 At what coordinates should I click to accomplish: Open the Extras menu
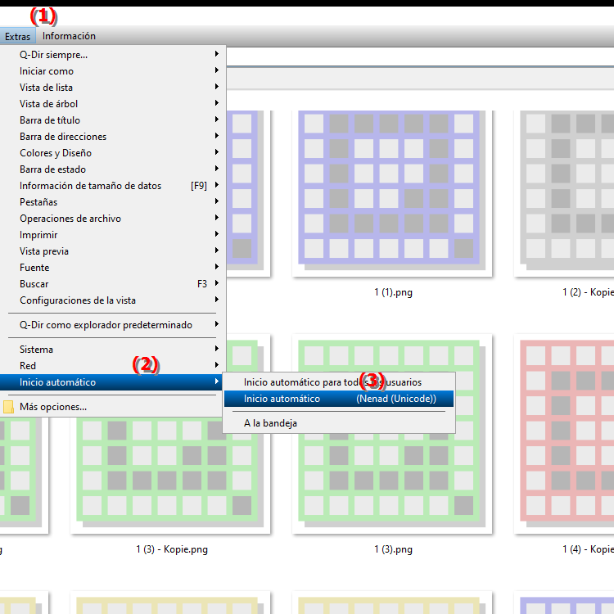point(18,36)
